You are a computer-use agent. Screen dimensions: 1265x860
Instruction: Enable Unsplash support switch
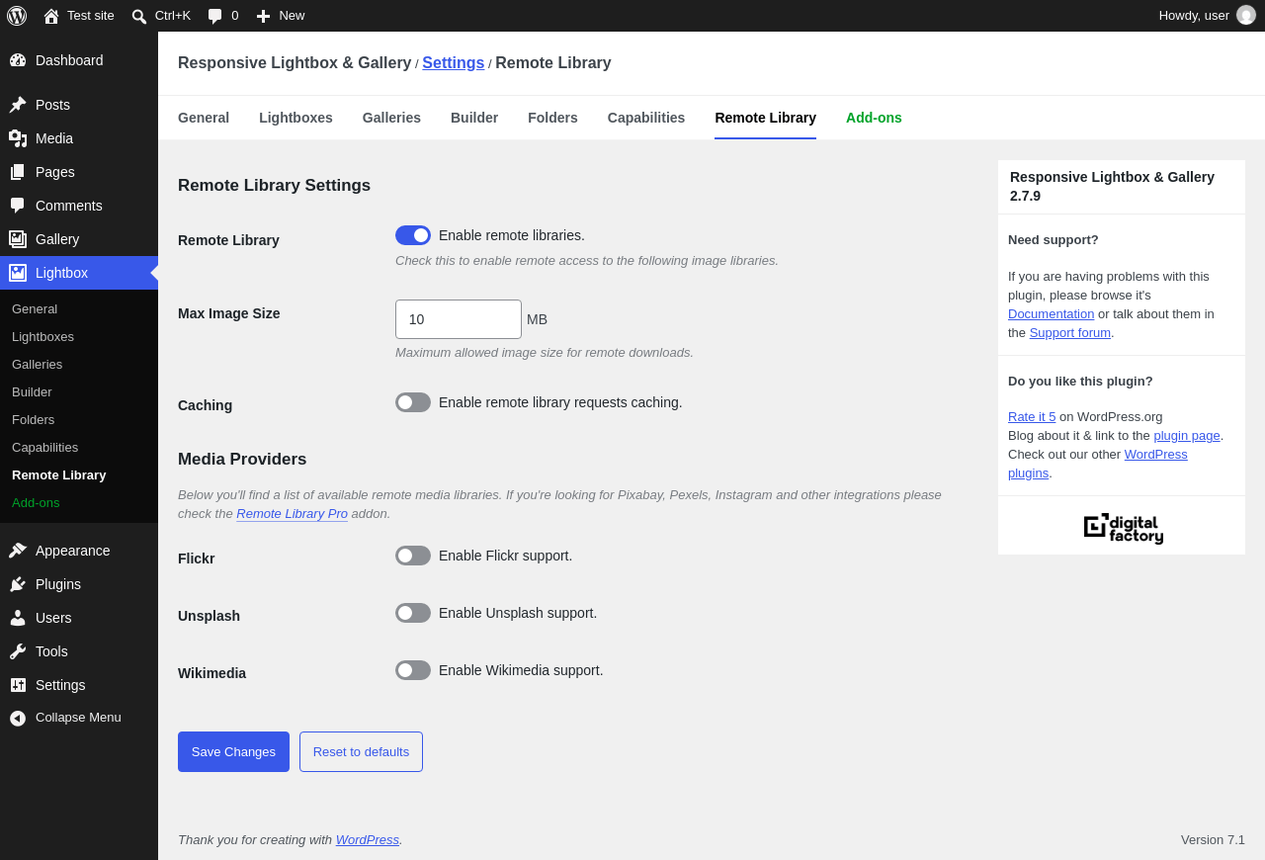pos(413,613)
